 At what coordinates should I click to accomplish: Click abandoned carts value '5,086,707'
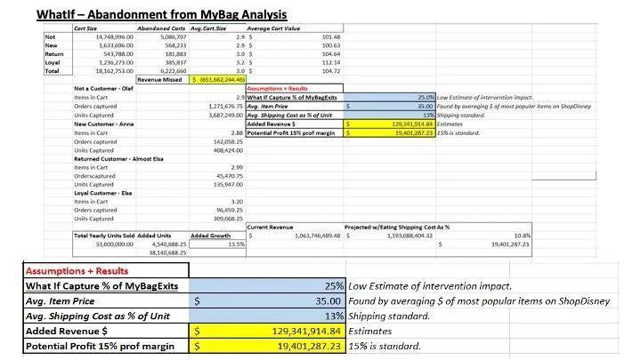(174, 36)
